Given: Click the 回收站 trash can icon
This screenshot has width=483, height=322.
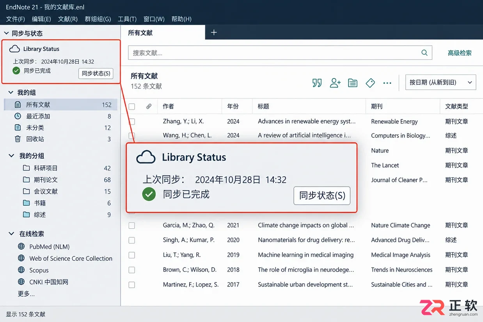Looking at the screenshot, I should tap(18, 139).
